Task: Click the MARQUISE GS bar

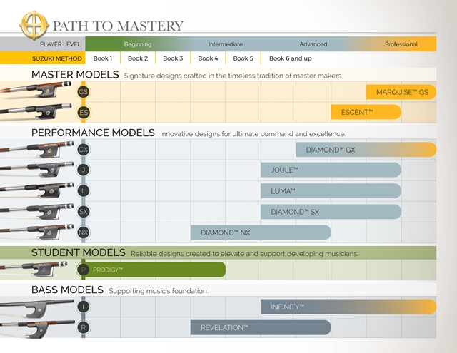Action: (x=401, y=92)
